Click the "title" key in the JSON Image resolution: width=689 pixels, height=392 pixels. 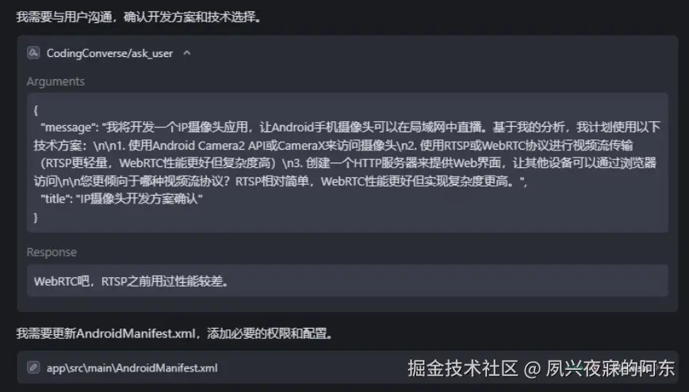(56, 199)
